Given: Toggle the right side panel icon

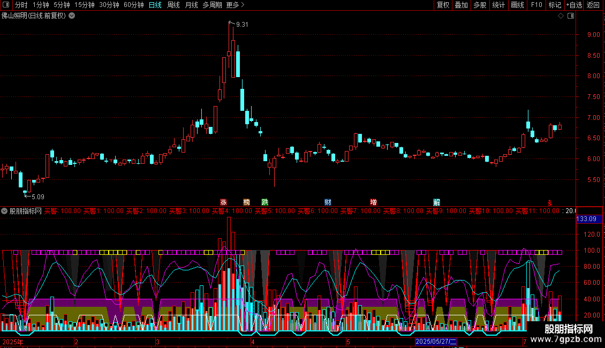Looking at the screenshot, I should (x=571, y=16).
